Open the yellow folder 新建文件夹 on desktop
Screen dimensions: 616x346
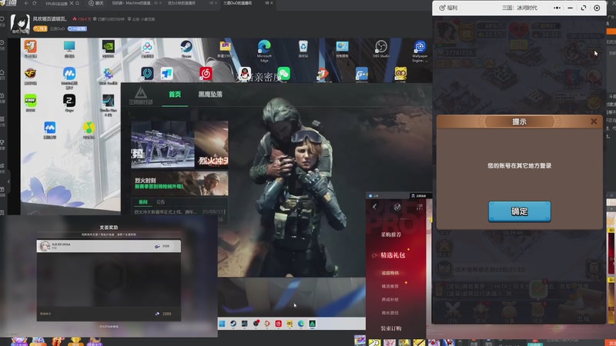pos(225,48)
